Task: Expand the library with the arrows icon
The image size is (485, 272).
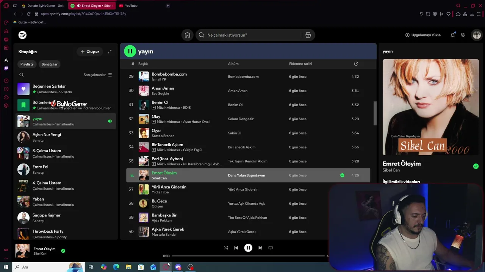Action: click(110, 52)
